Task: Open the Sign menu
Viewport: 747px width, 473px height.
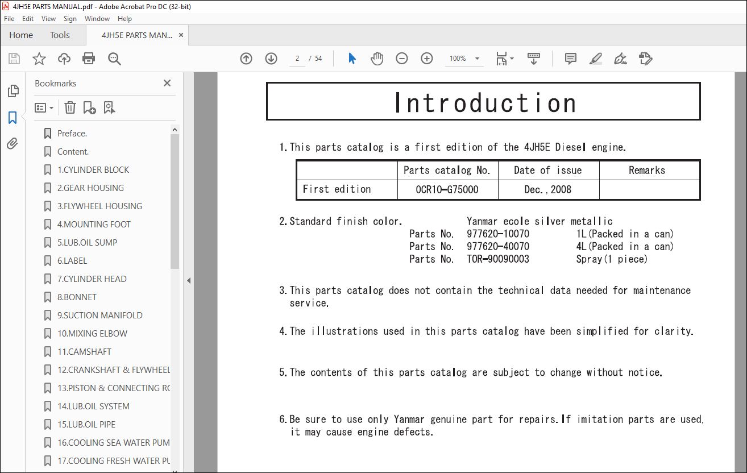Action: tap(70, 19)
